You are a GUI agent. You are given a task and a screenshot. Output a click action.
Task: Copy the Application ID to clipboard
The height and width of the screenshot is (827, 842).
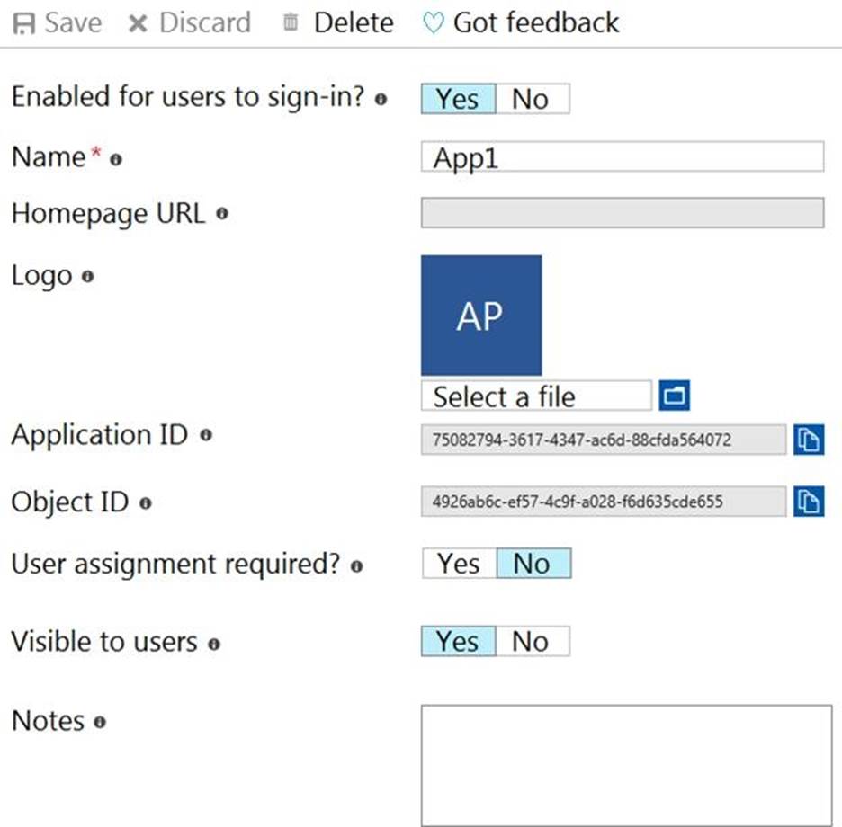point(809,440)
